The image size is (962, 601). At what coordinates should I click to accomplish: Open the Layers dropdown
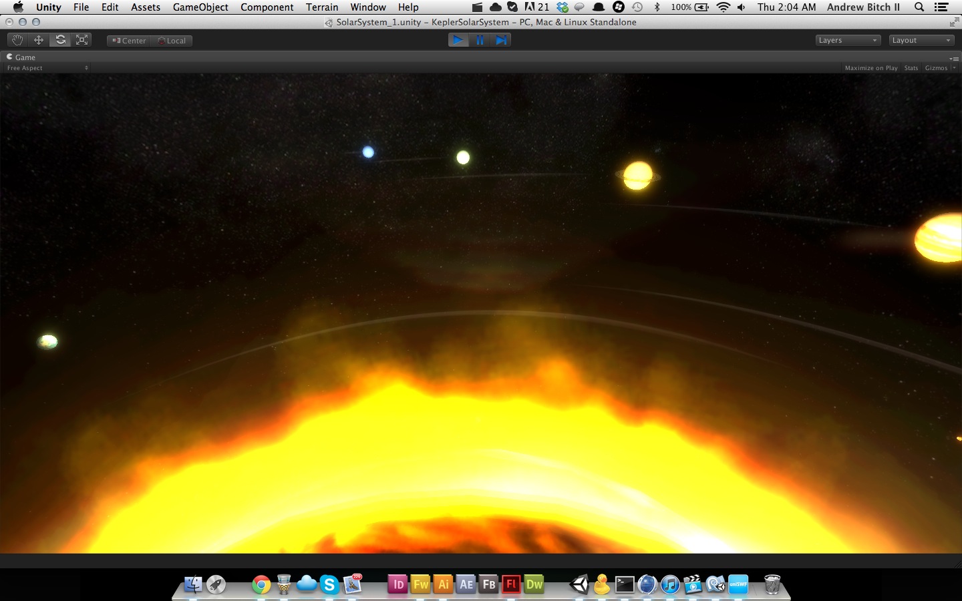click(848, 40)
